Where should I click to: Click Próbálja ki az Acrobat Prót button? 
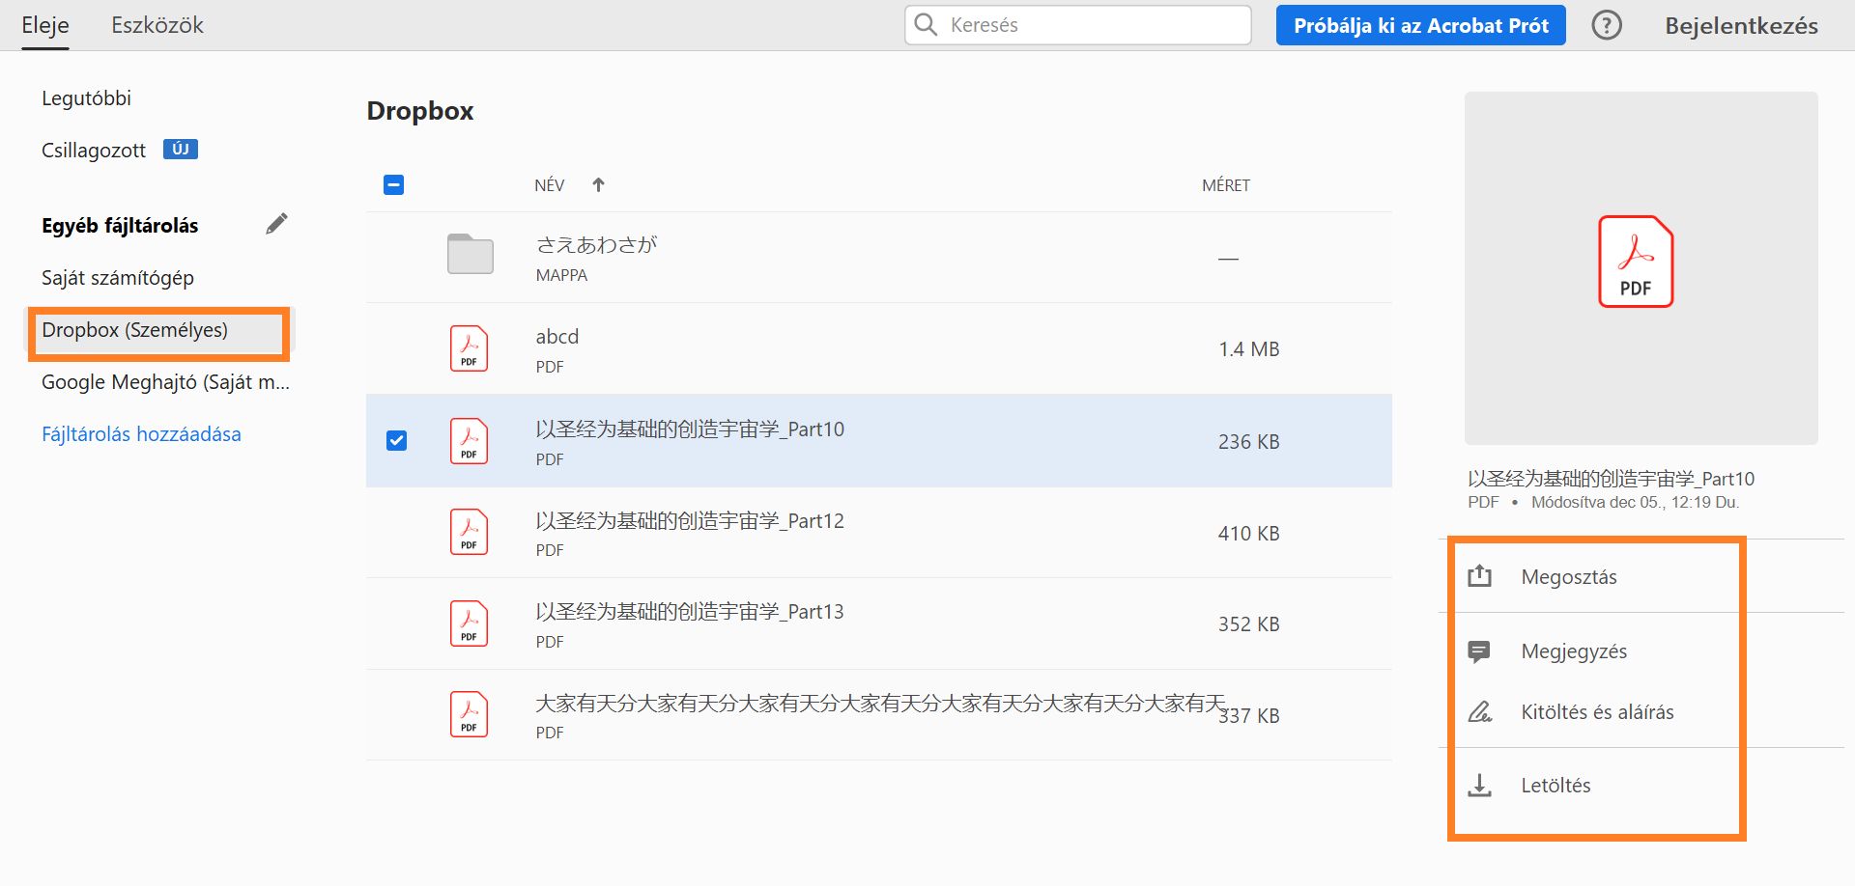[1421, 25]
